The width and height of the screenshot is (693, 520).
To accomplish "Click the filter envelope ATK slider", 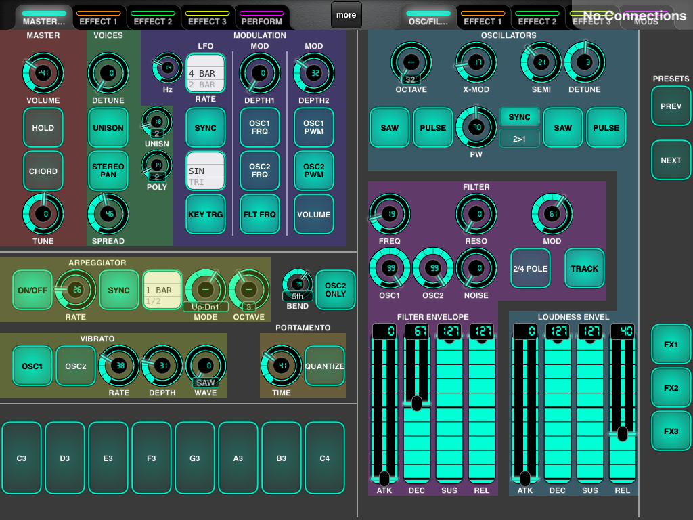I will (384, 404).
